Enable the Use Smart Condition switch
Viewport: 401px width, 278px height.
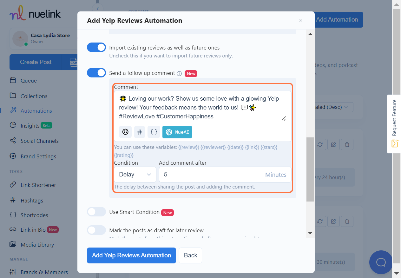96,212
